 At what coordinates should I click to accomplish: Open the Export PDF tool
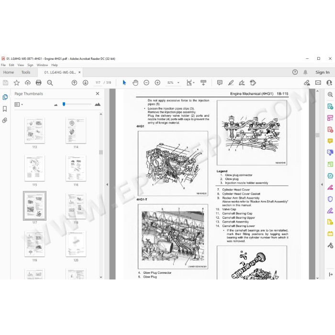pyautogui.click(x=330, y=106)
